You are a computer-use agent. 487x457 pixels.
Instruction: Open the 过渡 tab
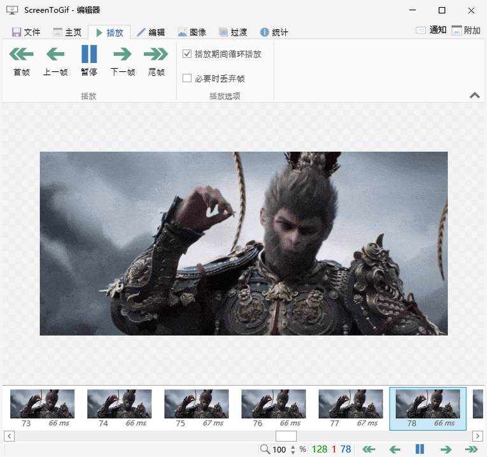233,32
